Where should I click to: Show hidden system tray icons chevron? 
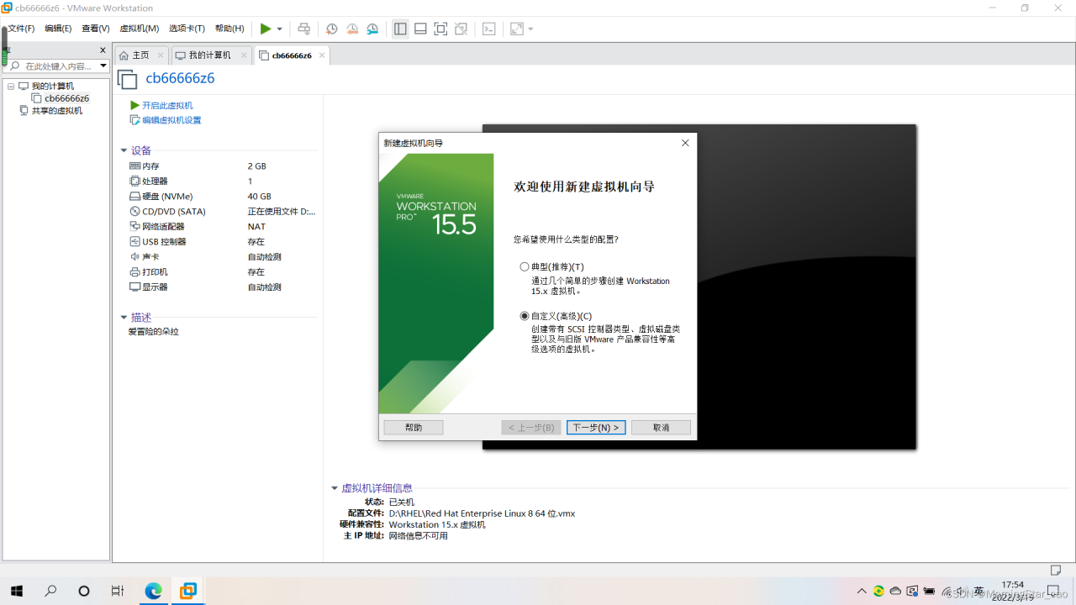point(862,591)
